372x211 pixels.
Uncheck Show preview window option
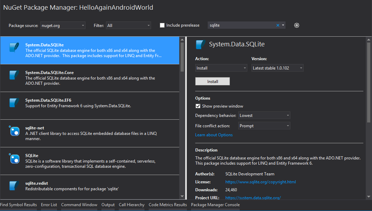[x=198, y=106]
